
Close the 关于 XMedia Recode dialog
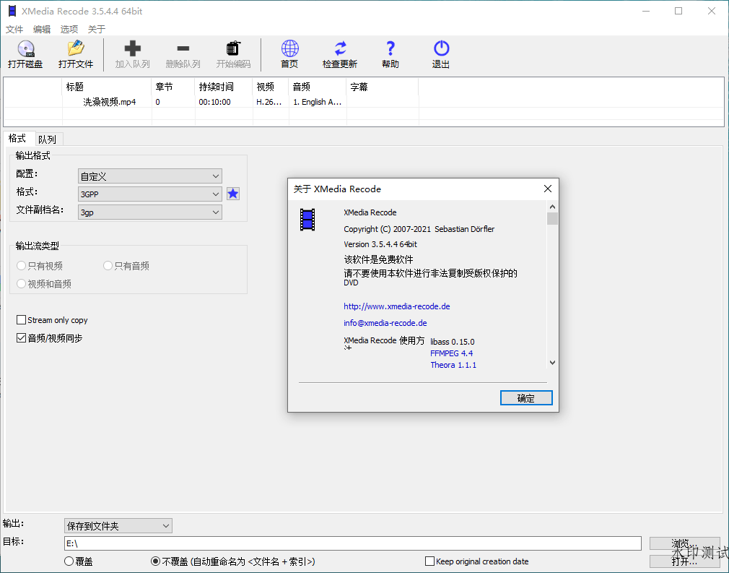[548, 189]
